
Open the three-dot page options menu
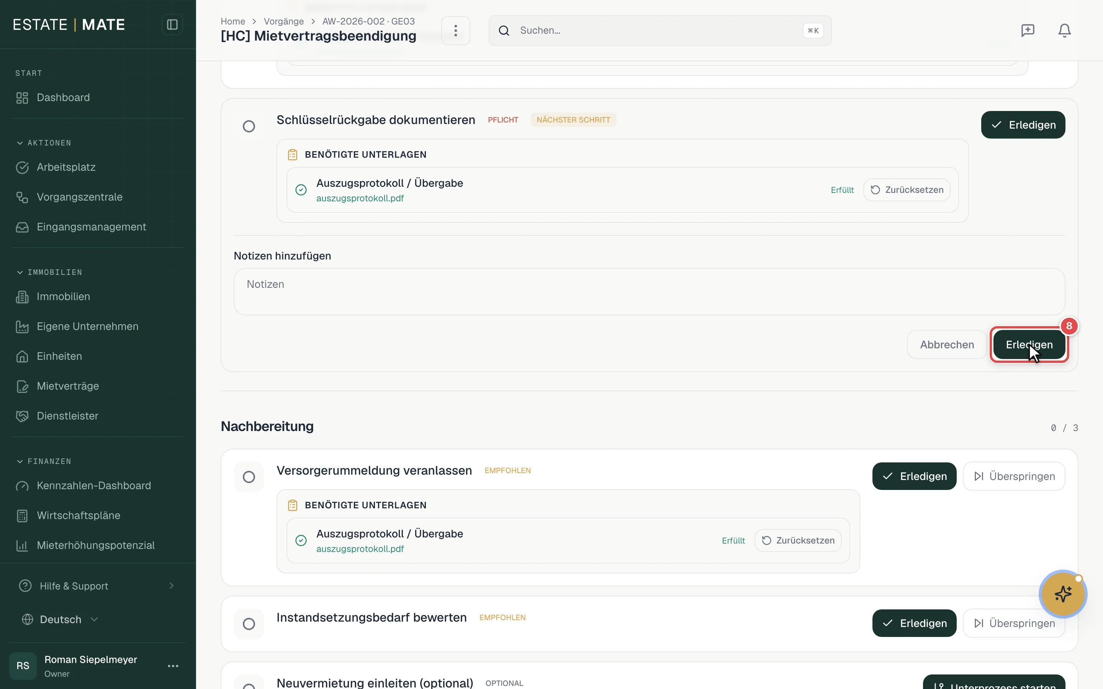455,31
